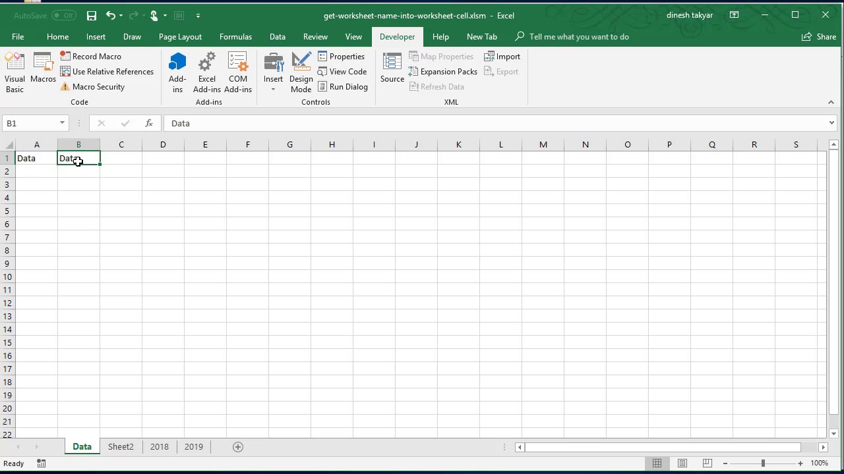Toggle the AutoSave switch

(63, 15)
